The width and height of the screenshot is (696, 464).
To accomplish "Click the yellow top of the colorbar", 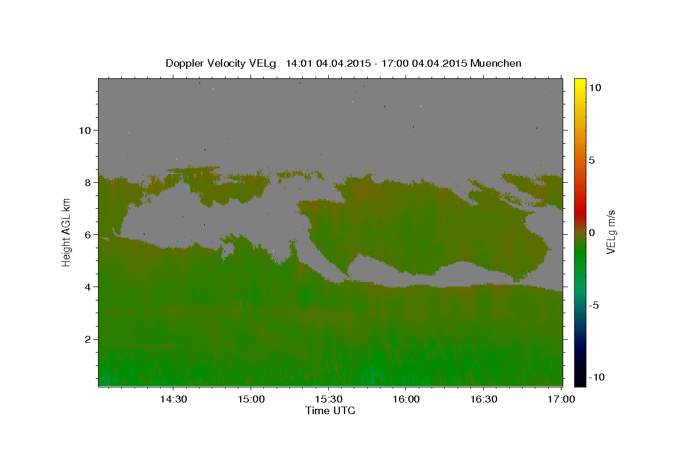I will (580, 82).
